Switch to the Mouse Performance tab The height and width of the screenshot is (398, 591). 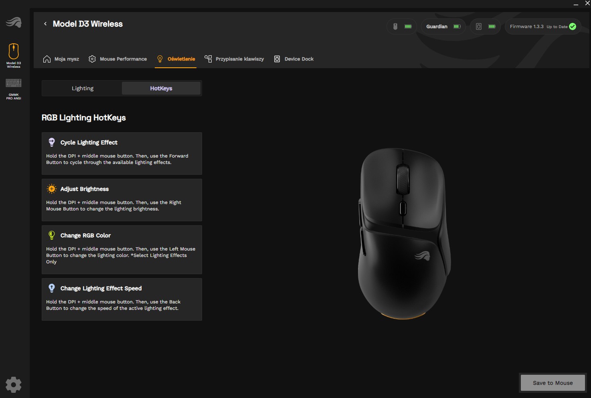coord(118,59)
